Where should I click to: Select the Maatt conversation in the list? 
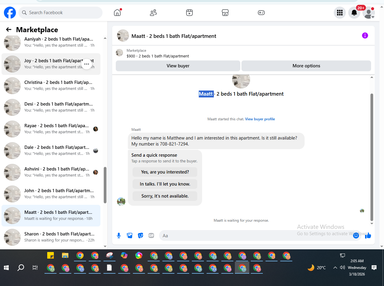point(51,216)
